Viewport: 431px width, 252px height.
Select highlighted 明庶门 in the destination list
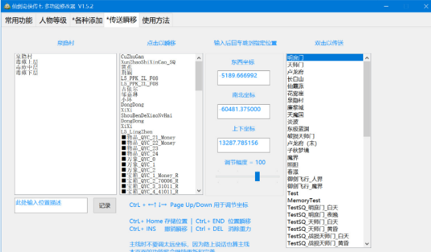325,58
